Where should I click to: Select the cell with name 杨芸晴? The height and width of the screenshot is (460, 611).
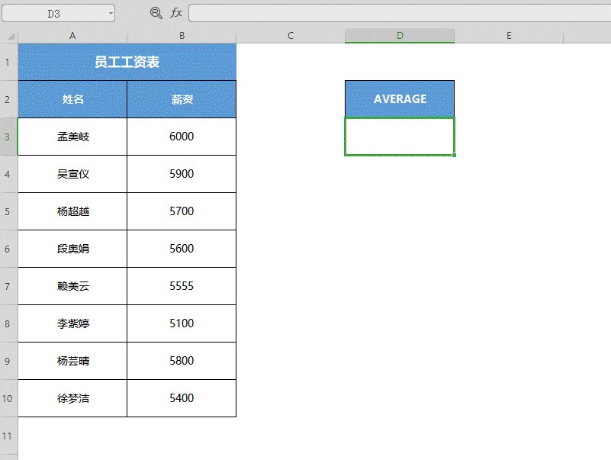(72, 362)
